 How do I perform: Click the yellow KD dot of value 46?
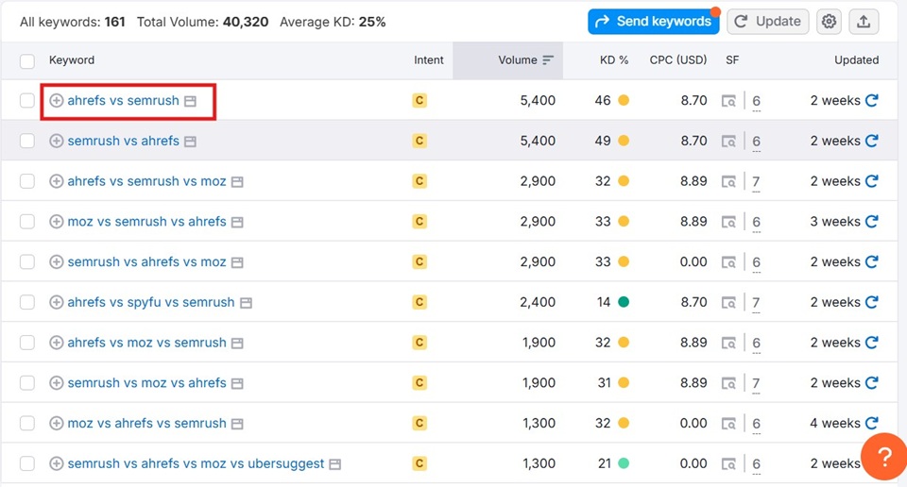pos(624,101)
